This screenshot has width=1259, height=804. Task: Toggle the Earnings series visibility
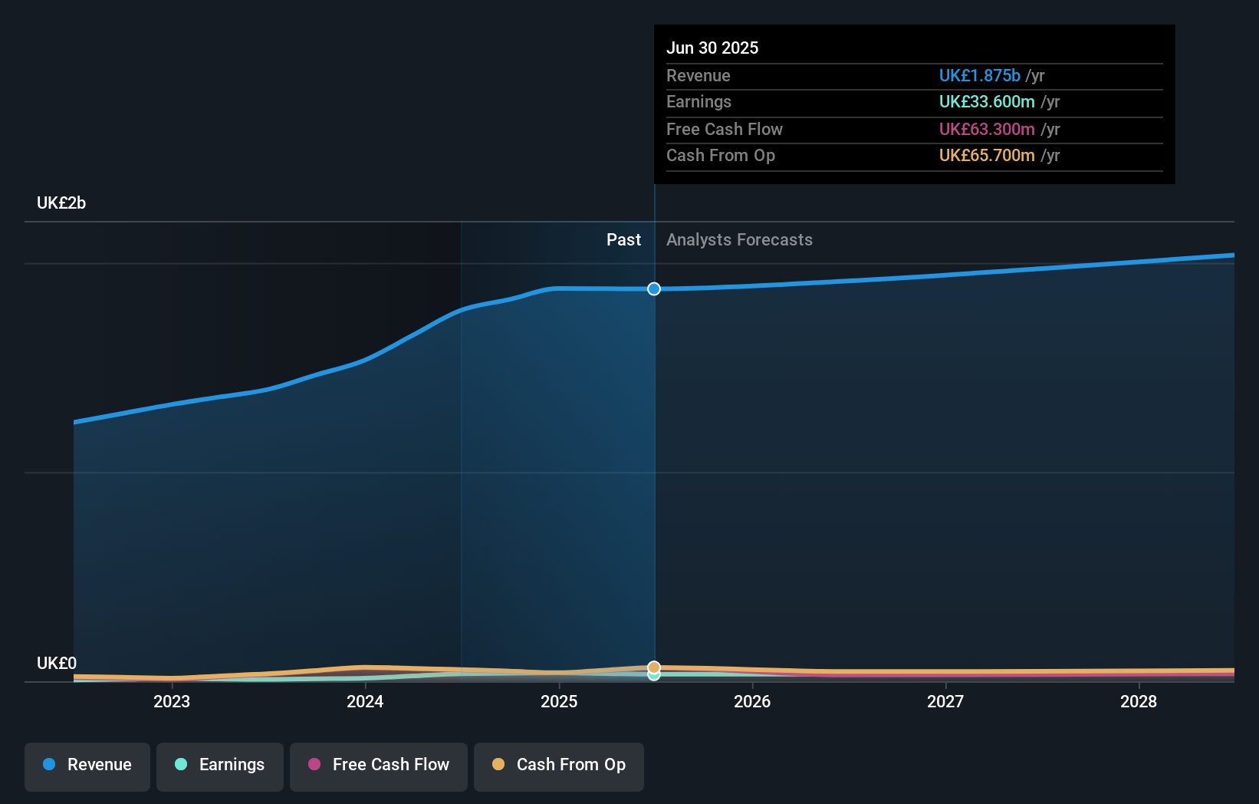click(x=220, y=765)
